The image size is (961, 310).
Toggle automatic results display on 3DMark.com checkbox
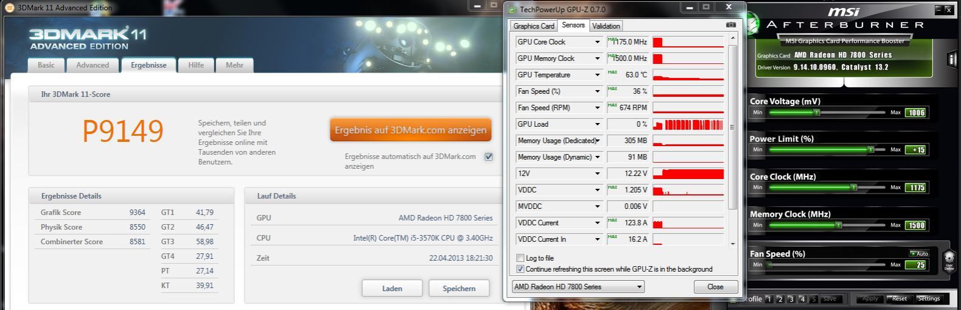pyautogui.click(x=489, y=157)
